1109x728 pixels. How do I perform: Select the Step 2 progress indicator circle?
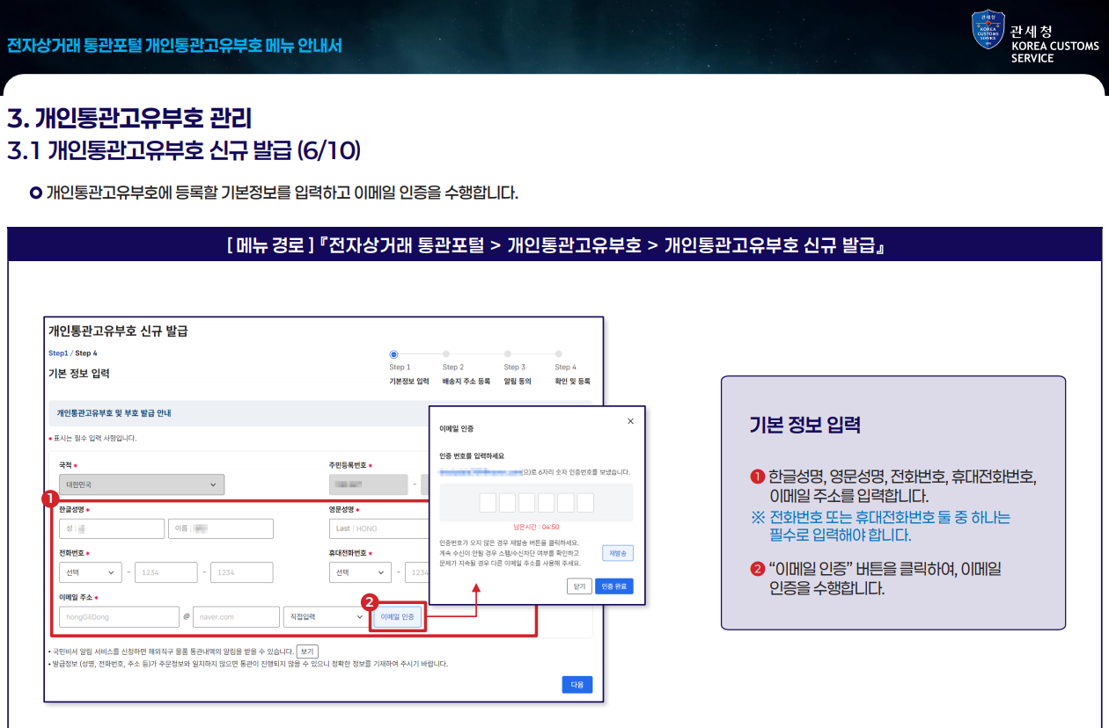[446, 354]
